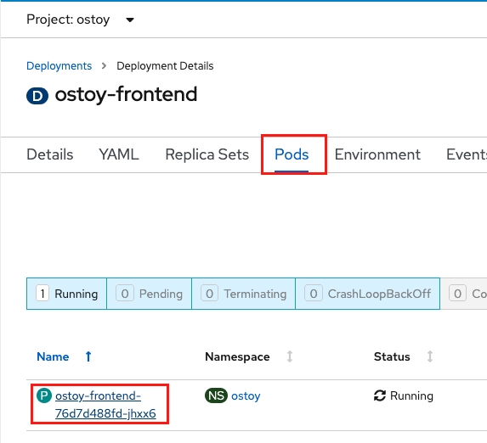Click the project selector caret arrow
Screen dimensions: 487x443
[x=130, y=20]
